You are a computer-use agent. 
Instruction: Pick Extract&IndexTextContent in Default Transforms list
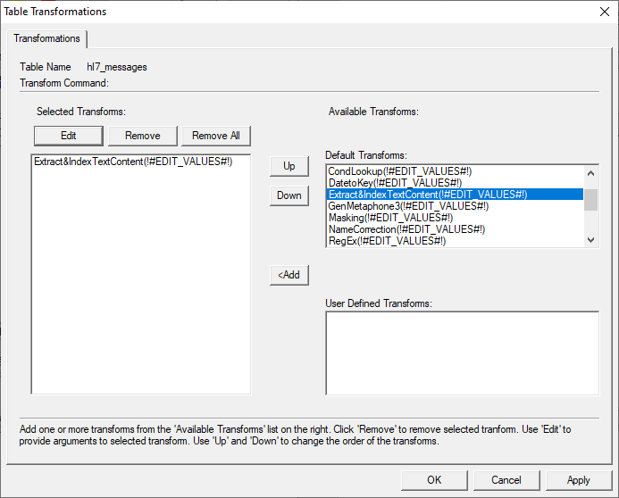coord(427,195)
